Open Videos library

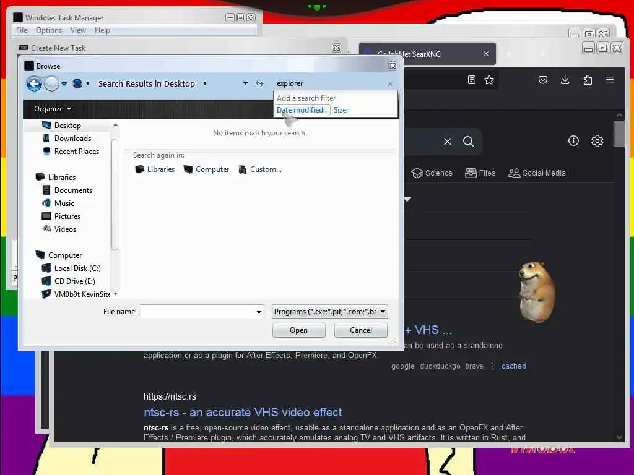(65, 229)
